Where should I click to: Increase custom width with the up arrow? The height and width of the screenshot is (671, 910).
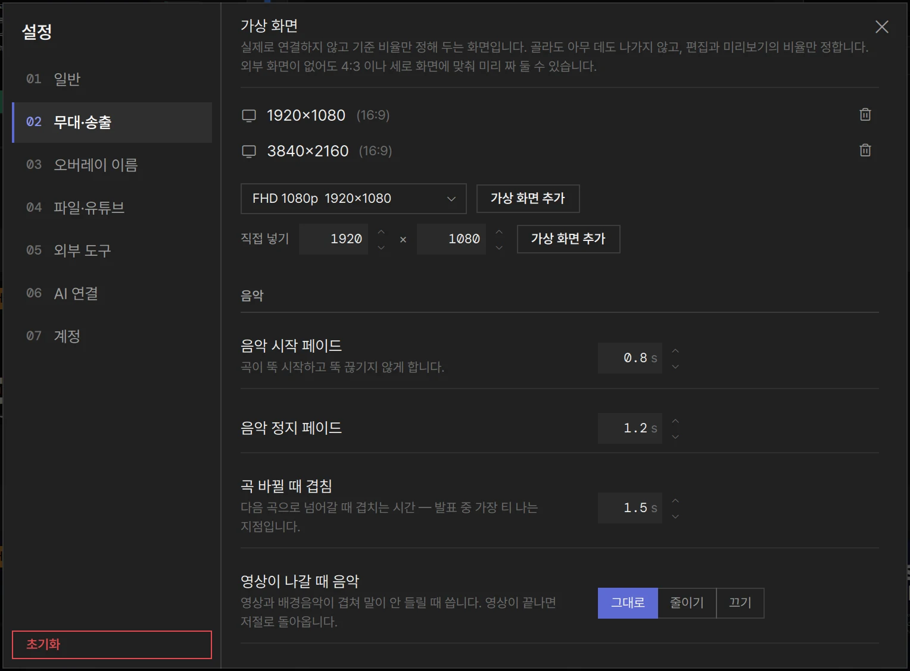tap(381, 232)
